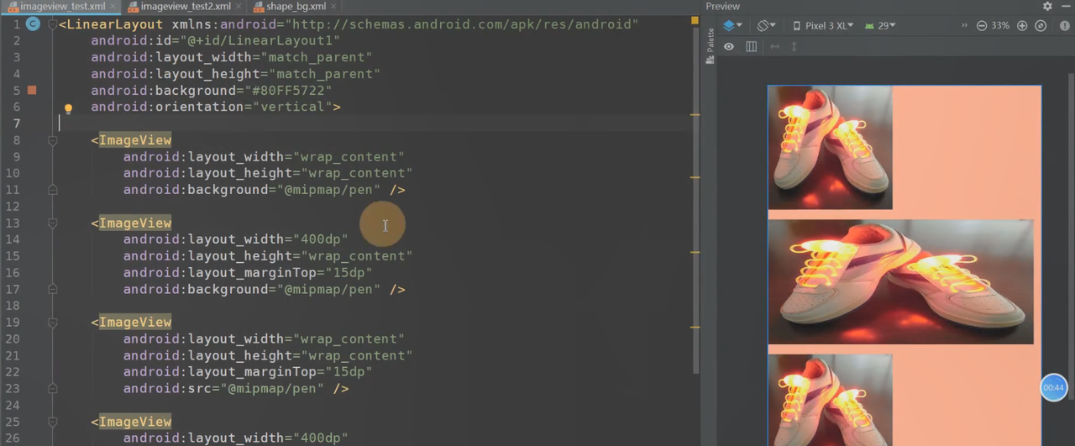Open the API level 29 dropdown
The image size is (1075, 446).
point(879,26)
